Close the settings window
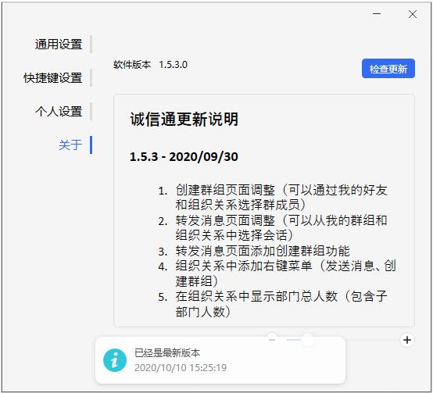The image size is (433, 393). click(x=413, y=14)
